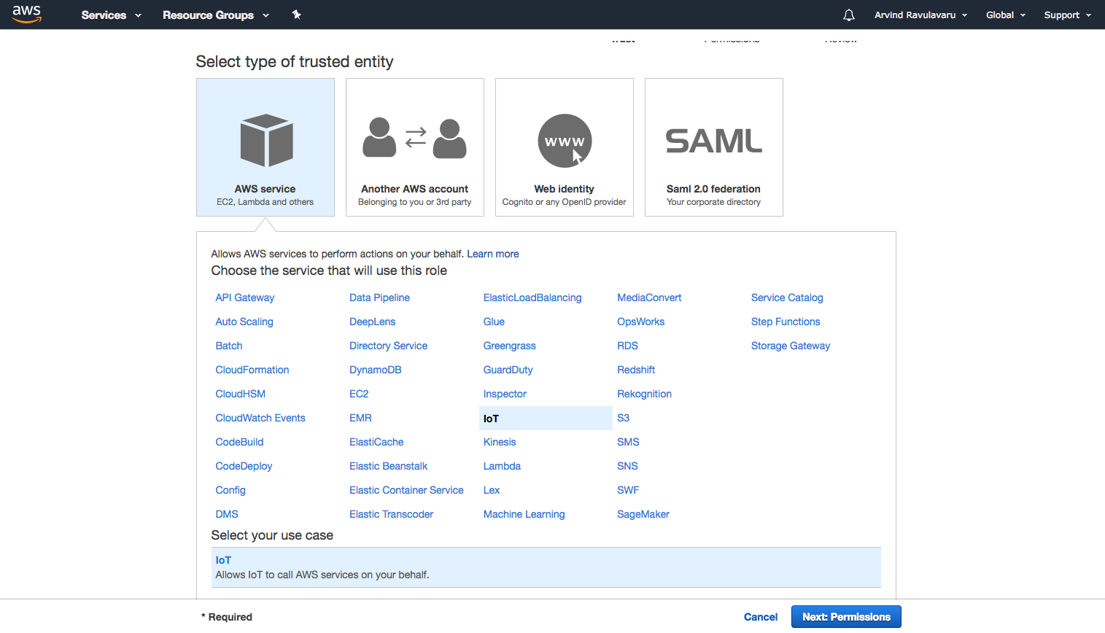The height and width of the screenshot is (633, 1105).
Task: Select Data Pipeline service
Action: click(x=379, y=298)
